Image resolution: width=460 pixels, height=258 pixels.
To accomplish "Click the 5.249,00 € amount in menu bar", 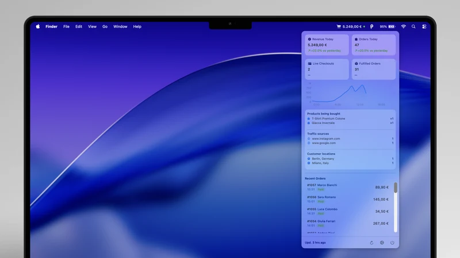I will click(x=352, y=26).
